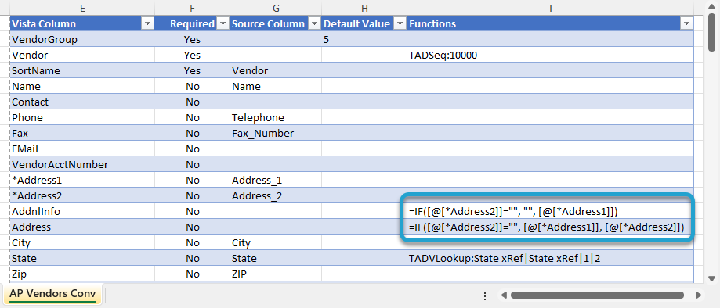This screenshot has width=720, height=308.
Task: Select the ZIP source column cell
Action: [x=276, y=274]
